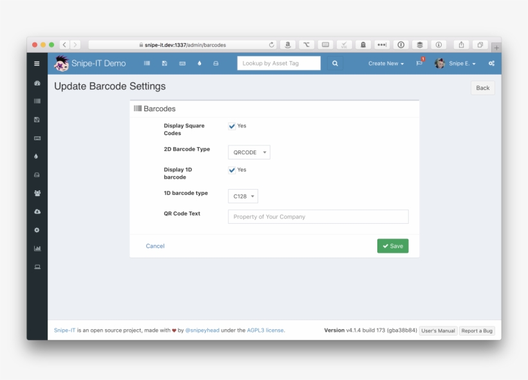Viewport: 528px width, 380px height.
Task: Click the QR Code Text input field
Action: coord(318,217)
